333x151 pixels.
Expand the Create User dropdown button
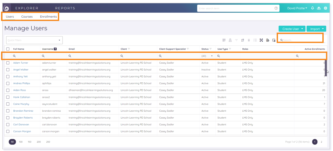coord(292,29)
